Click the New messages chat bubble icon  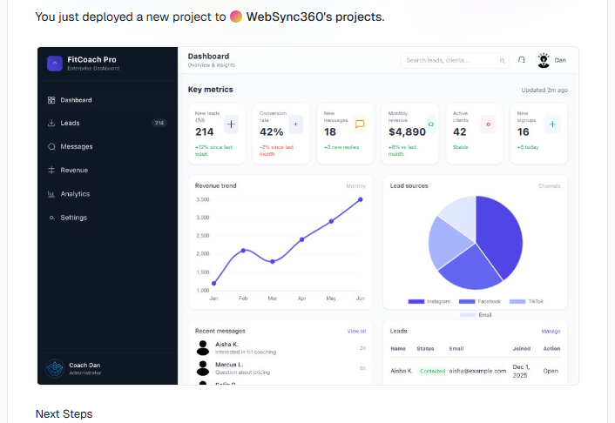click(360, 124)
